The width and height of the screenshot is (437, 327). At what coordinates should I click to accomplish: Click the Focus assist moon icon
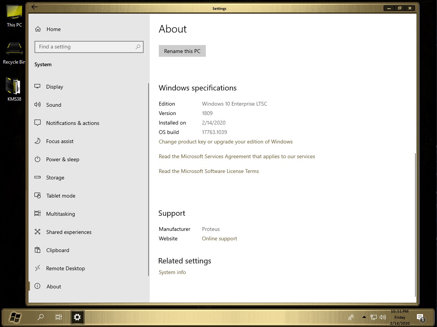(38, 141)
